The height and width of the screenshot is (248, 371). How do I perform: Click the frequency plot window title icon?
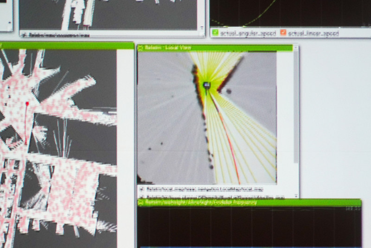tap(141, 202)
